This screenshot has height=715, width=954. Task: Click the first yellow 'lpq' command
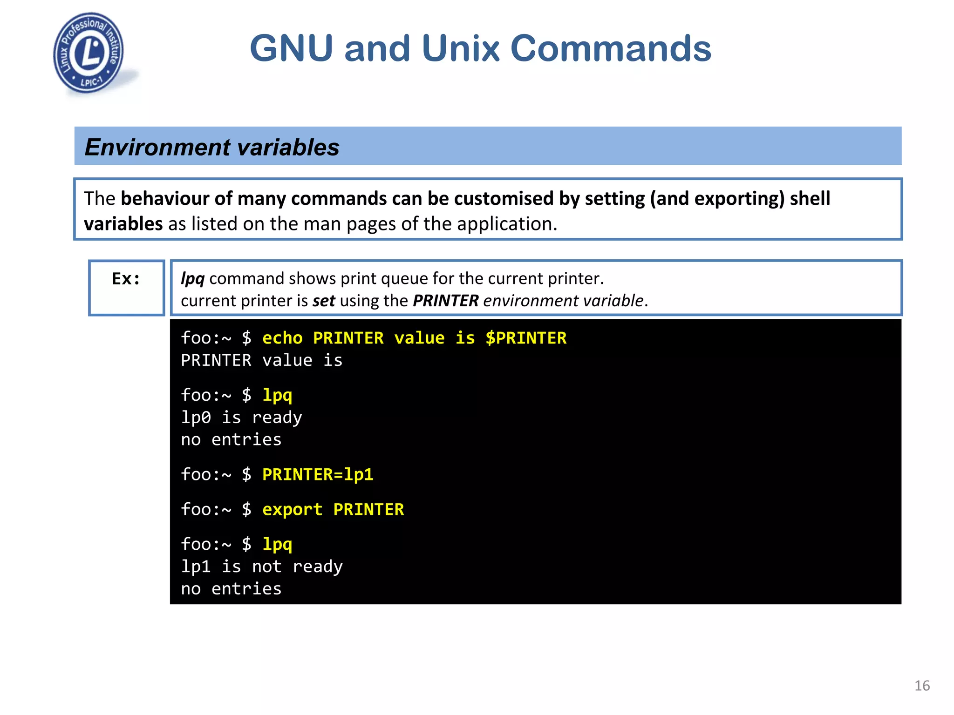click(x=277, y=395)
